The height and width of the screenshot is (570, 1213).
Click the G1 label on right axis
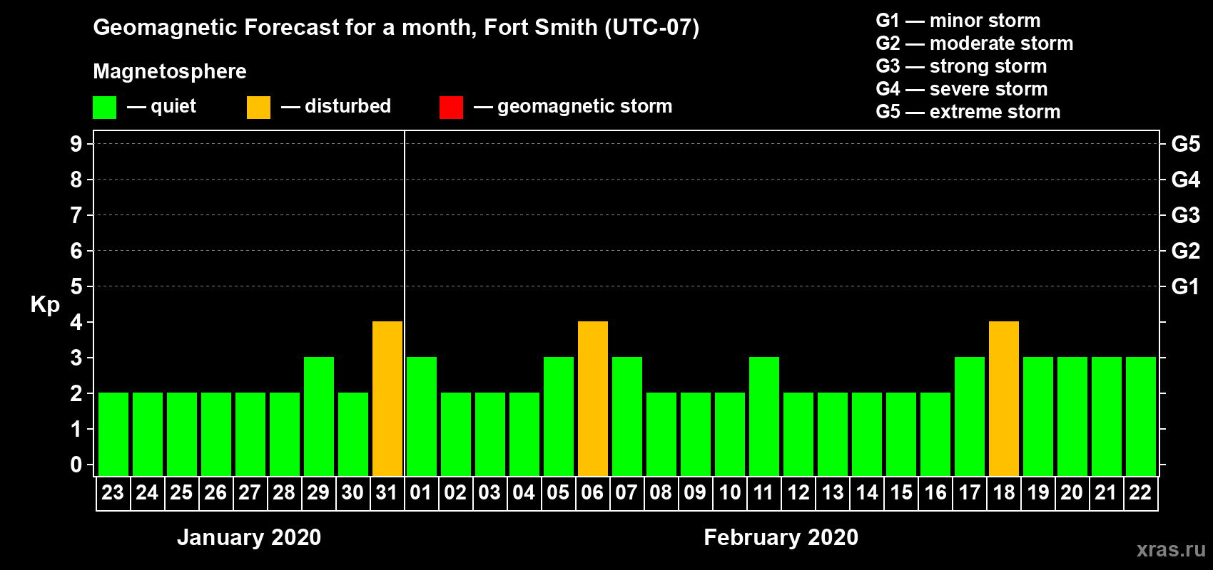coord(1186,286)
